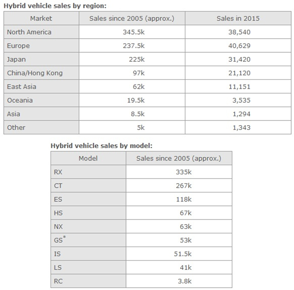Screen dimensions: 294x290
Task: Click the "Hybrid vehicle sales by region" heading
Action: pos(55,6)
